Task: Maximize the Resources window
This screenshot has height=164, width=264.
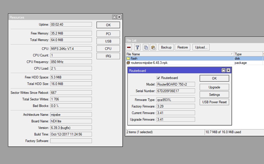Action: point(114,17)
